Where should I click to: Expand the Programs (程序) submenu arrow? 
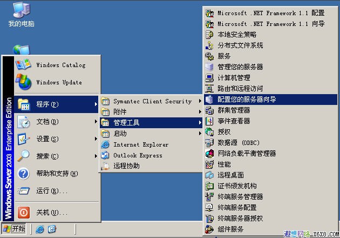[96, 104]
